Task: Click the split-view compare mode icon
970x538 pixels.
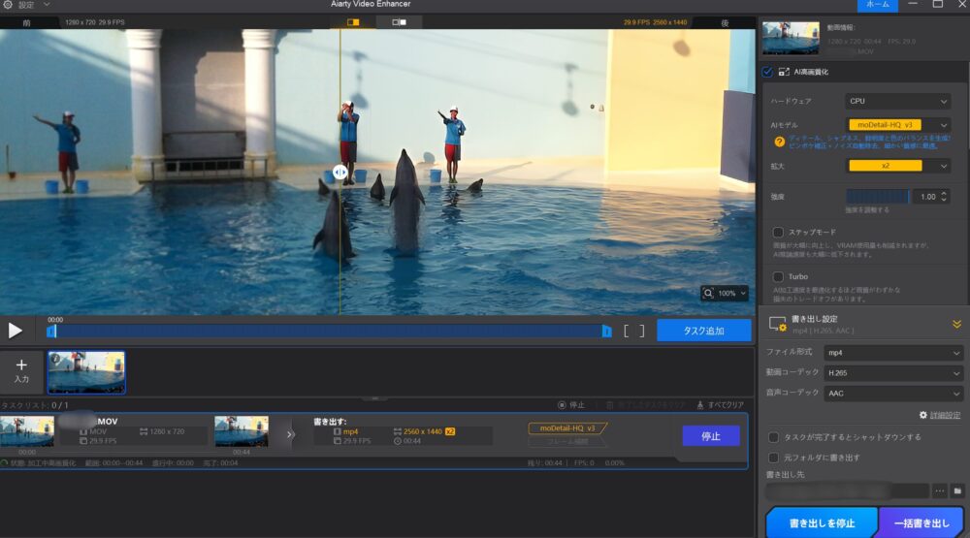Action: pyautogui.click(x=352, y=21)
